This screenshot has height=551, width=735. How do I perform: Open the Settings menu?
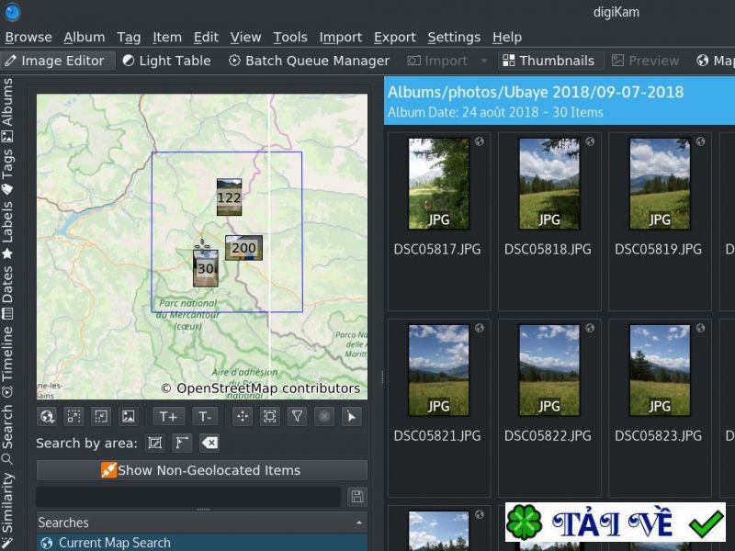[454, 37]
